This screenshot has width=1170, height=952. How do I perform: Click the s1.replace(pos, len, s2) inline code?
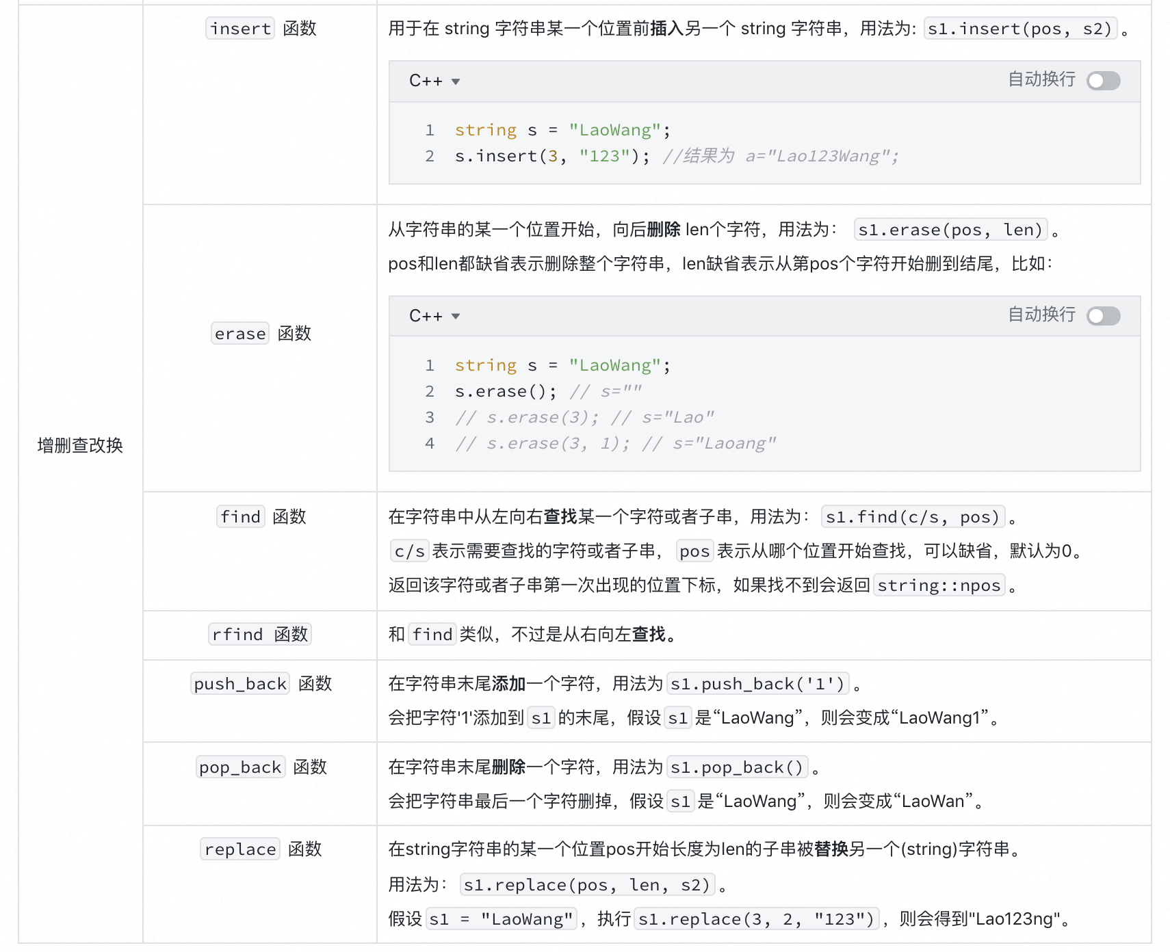pyautogui.click(x=587, y=884)
